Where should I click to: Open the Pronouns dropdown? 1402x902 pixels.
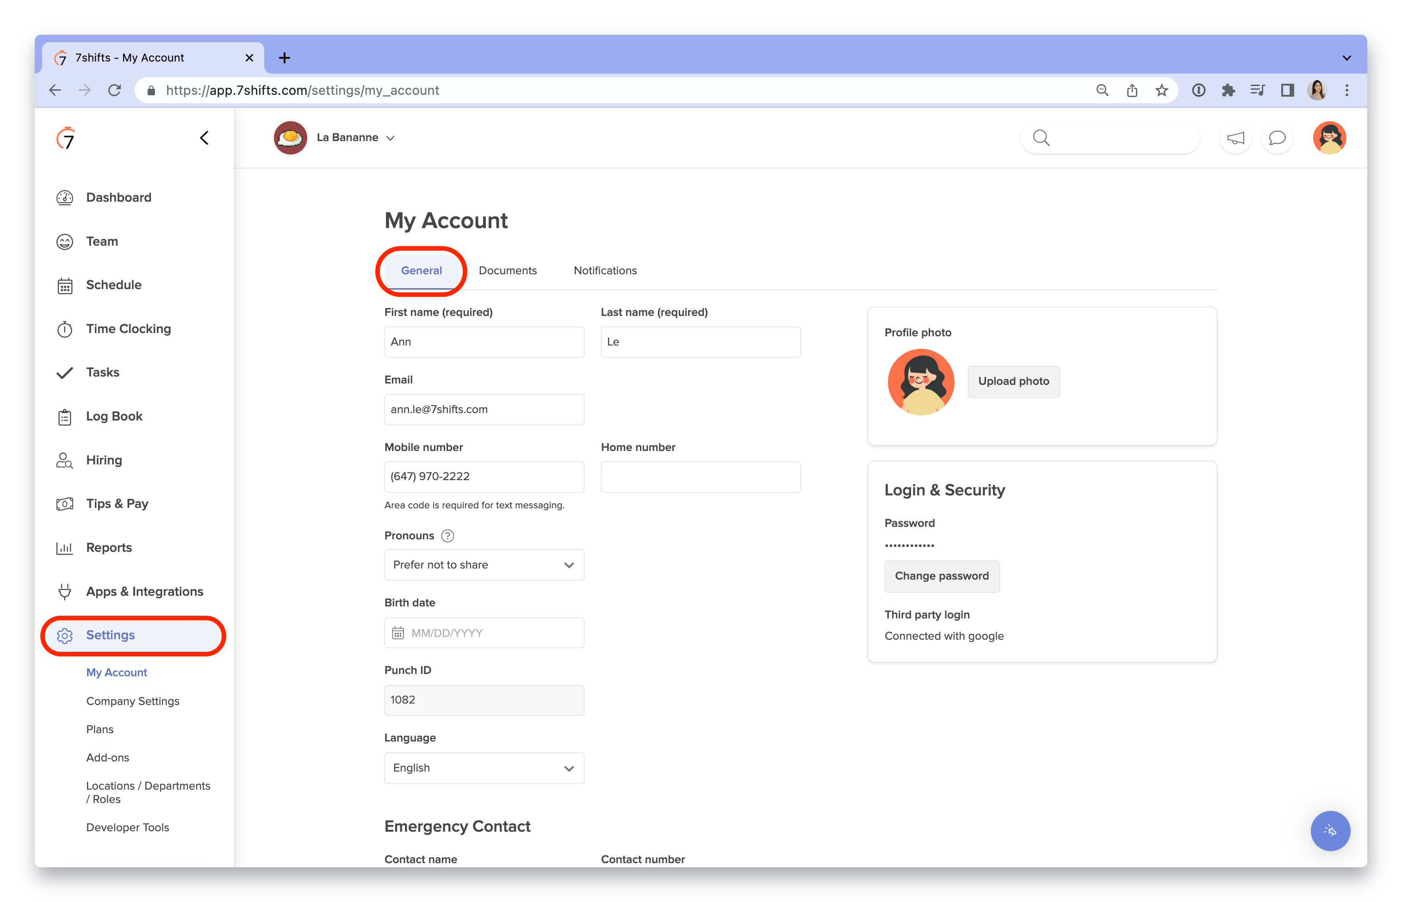(x=484, y=565)
